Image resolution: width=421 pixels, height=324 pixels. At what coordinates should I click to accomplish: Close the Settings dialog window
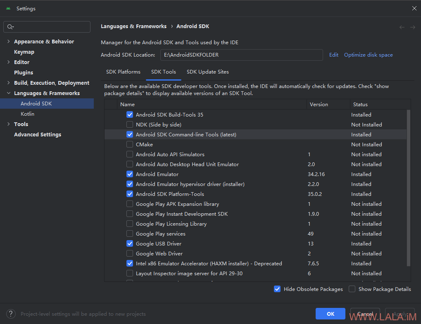(x=414, y=8)
